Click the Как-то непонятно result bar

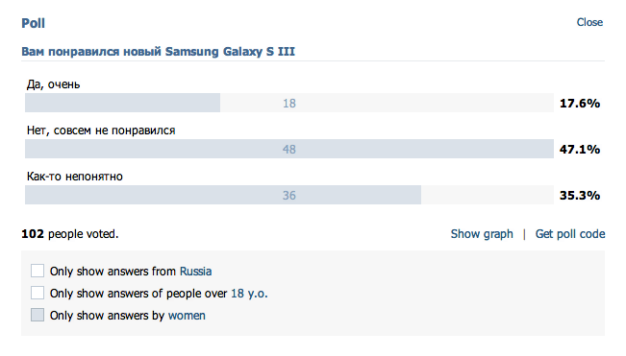tap(289, 195)
